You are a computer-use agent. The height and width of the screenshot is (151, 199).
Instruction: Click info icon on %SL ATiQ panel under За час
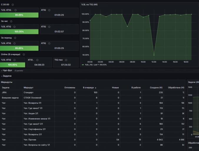click(14, 27)
